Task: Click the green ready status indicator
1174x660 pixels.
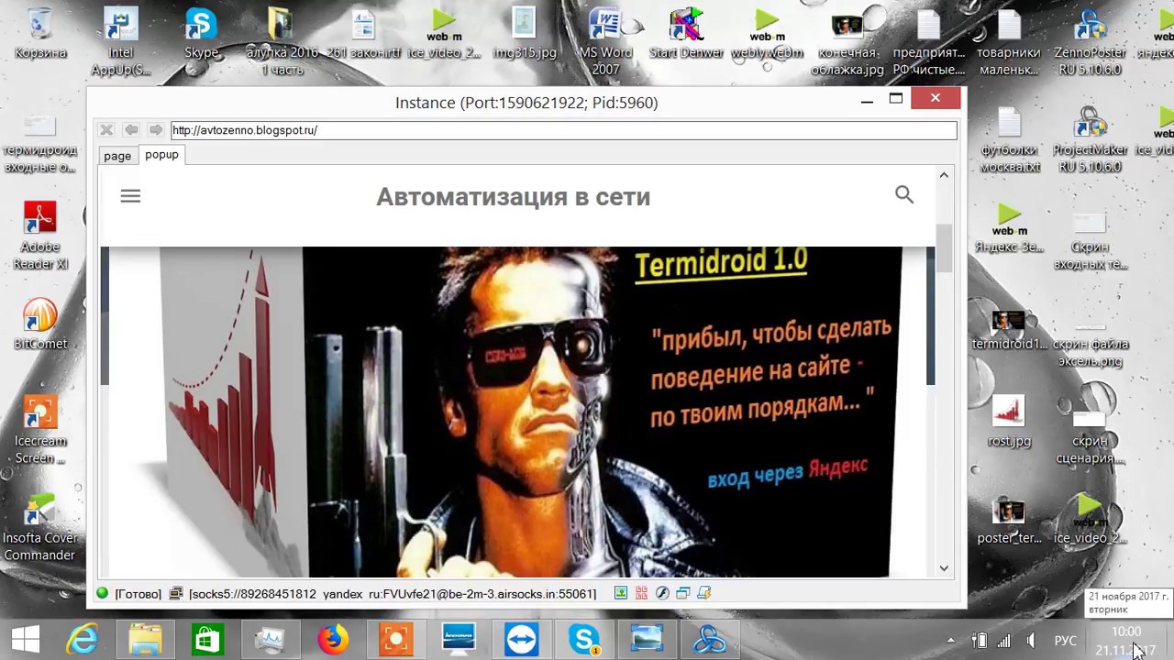Action: point(103,594)
